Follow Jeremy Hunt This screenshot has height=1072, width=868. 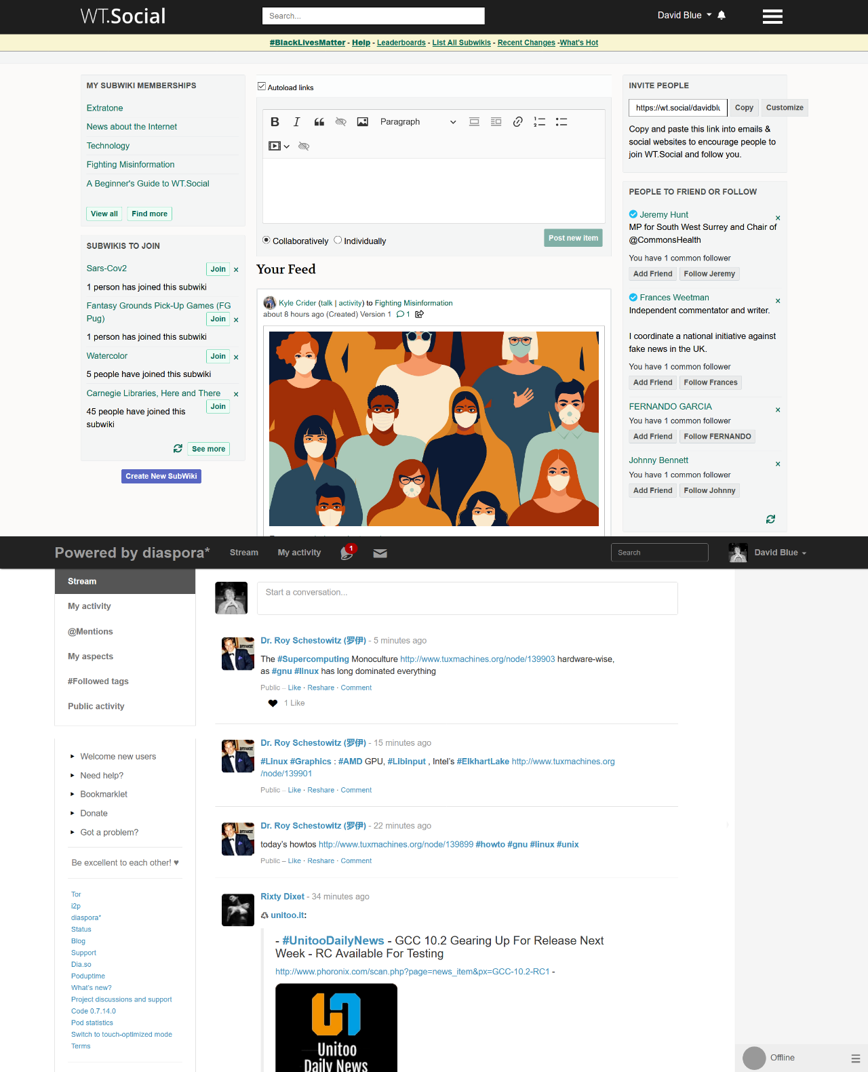click(x=709, y=274)
